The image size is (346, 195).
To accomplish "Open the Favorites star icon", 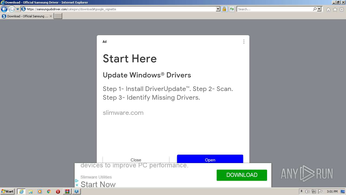I will point(335,9).
